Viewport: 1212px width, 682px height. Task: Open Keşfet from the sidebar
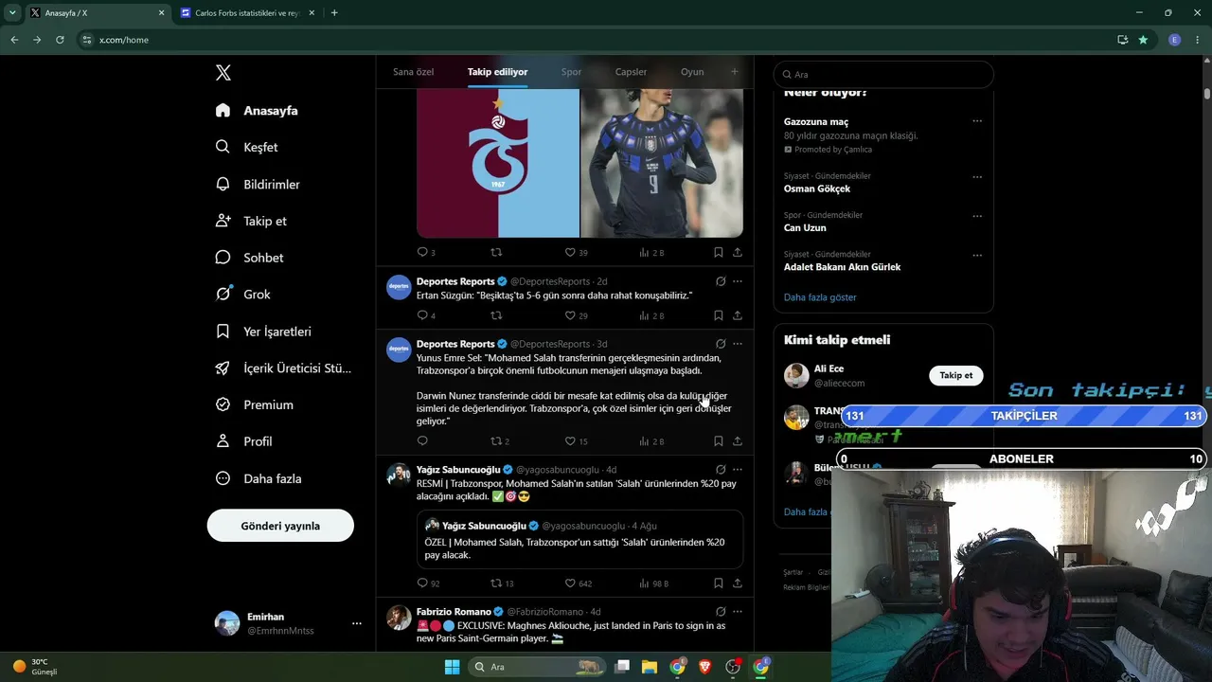(x=247, y=147)
